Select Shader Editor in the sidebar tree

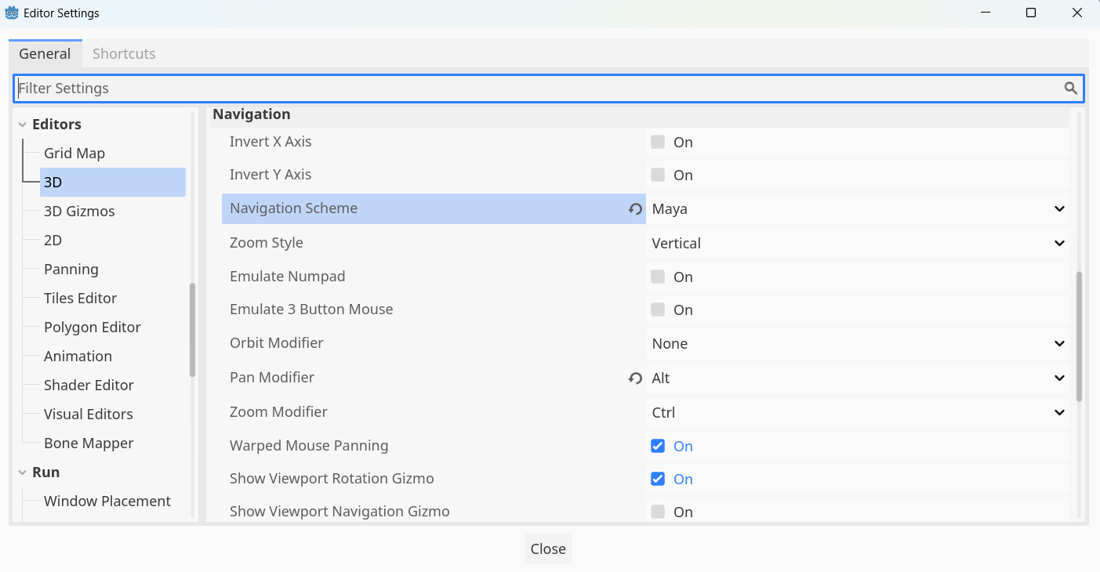click(x=89, y=386)
